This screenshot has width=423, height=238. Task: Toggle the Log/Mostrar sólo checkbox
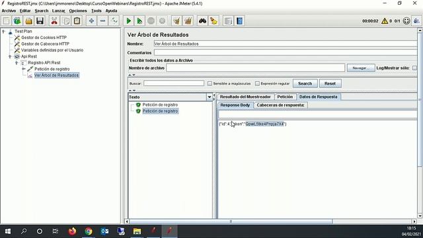coord(414,68)
